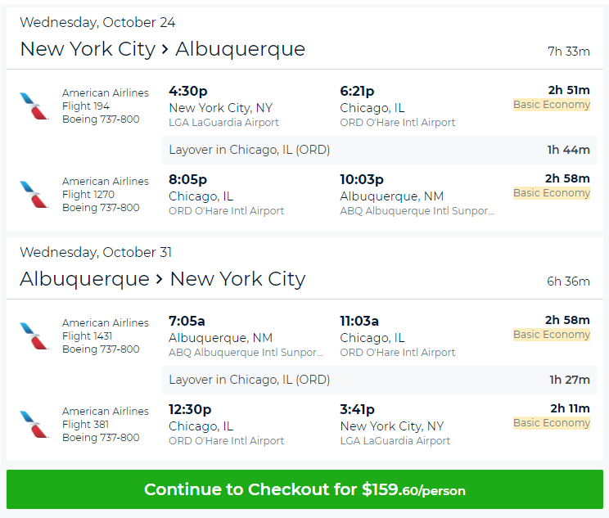This screenshot has width=609, height=518.
Task: Click Basic Economy label on Flight 1270
Action: click(x=551, y=193)
